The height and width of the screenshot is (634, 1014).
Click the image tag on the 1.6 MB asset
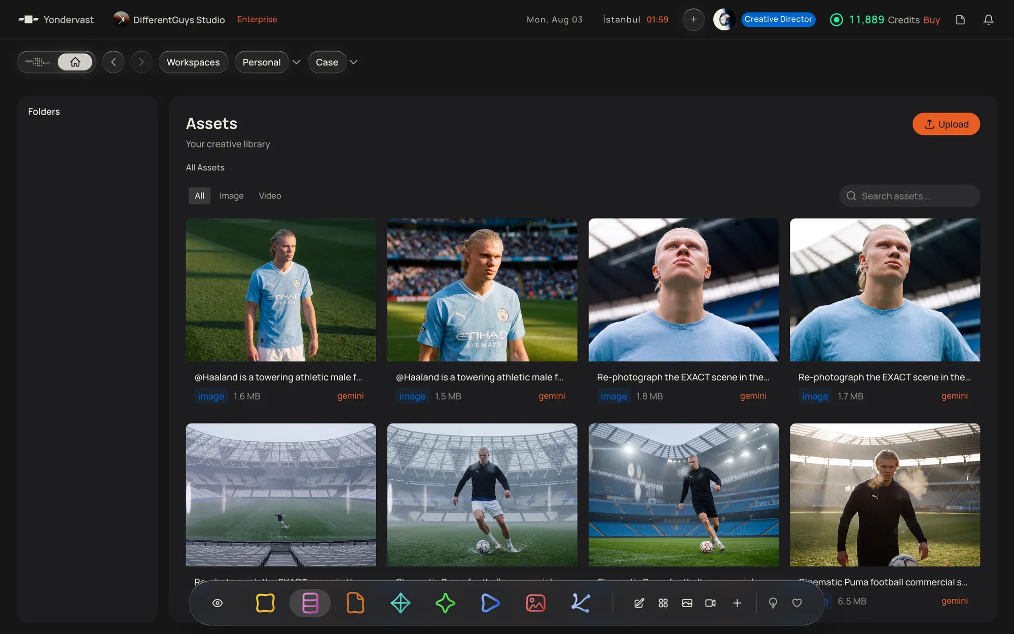tap(211, 396)
